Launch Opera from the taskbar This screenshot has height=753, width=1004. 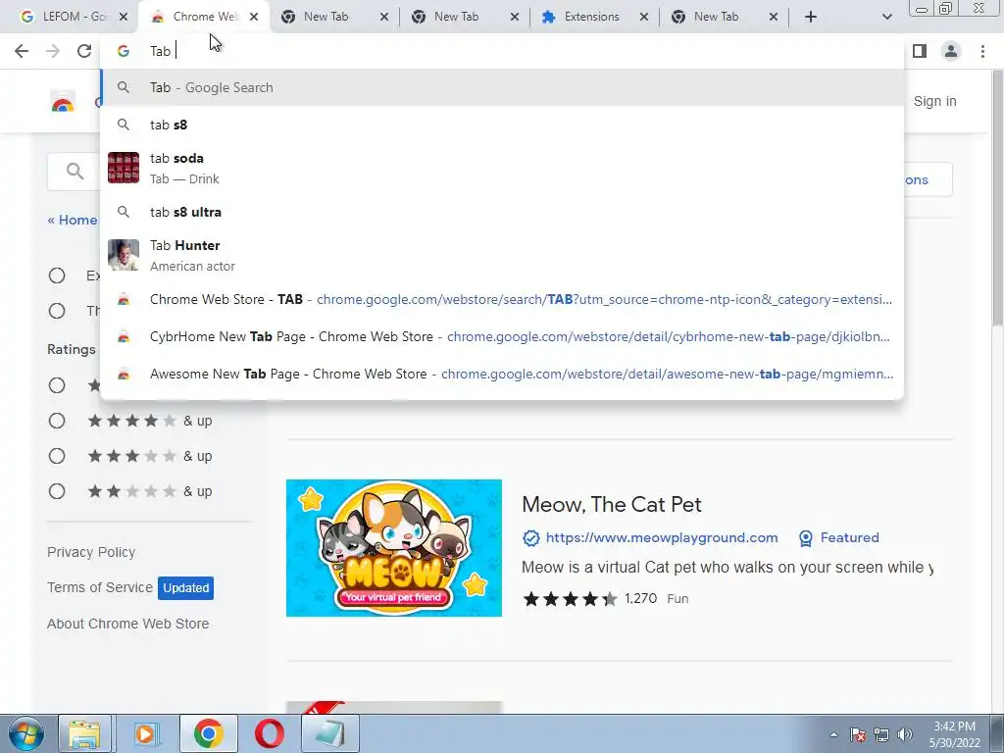point(270,733)
